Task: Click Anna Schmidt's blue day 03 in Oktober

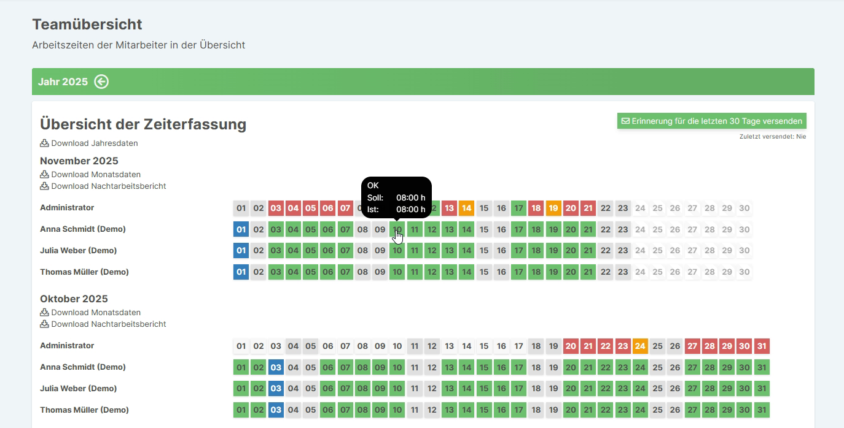Action: pyautogui.click(x=276, y=368)
